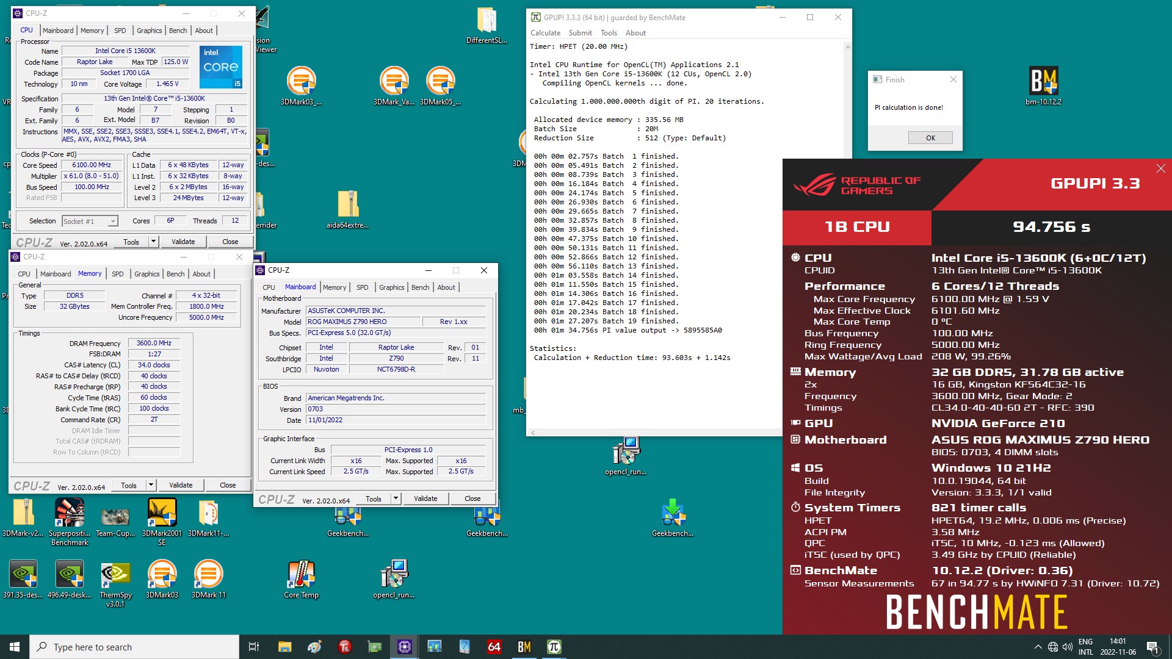Screen dimensions: 1172x659
Task: Click the Windows search box
Action: (x=134, y=647)
